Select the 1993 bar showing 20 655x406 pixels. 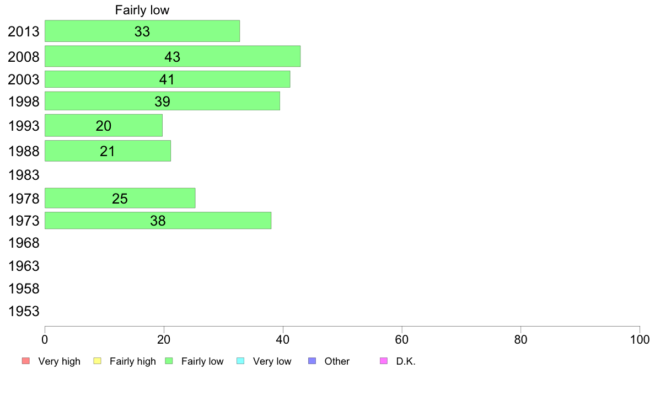104,125
